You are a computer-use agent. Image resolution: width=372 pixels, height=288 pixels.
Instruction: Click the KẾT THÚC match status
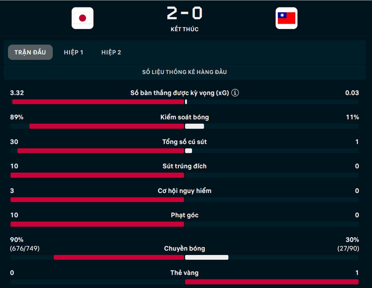185,29
